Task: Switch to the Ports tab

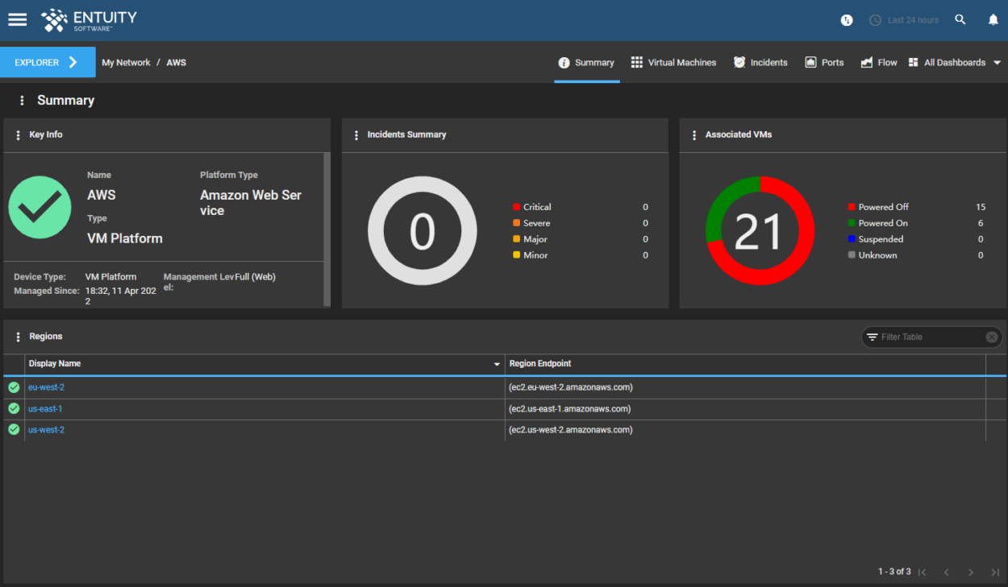Action: pyautogui.click(x=824, y=62)
